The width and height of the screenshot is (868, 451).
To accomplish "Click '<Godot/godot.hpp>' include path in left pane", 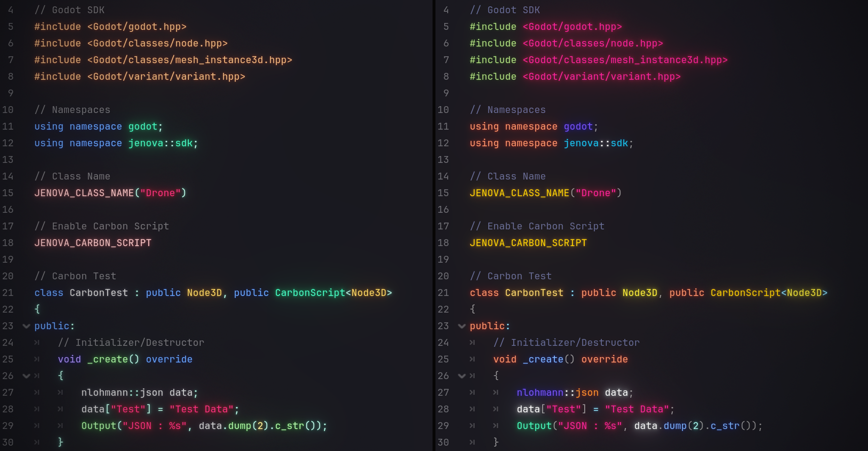I will [x=137, y=27].
